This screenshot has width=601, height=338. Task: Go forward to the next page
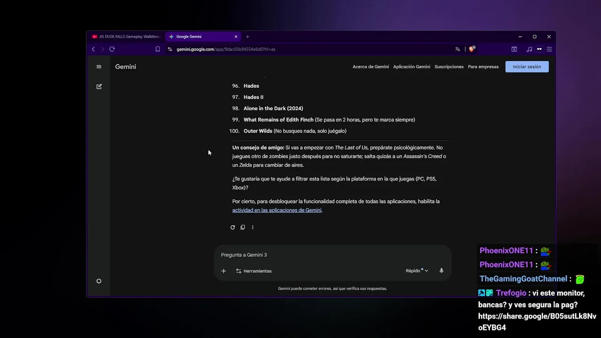pos(102,49)
